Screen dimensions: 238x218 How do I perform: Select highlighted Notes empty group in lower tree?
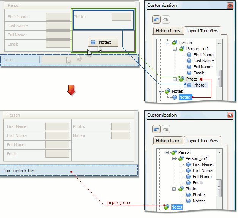[177, 207]
